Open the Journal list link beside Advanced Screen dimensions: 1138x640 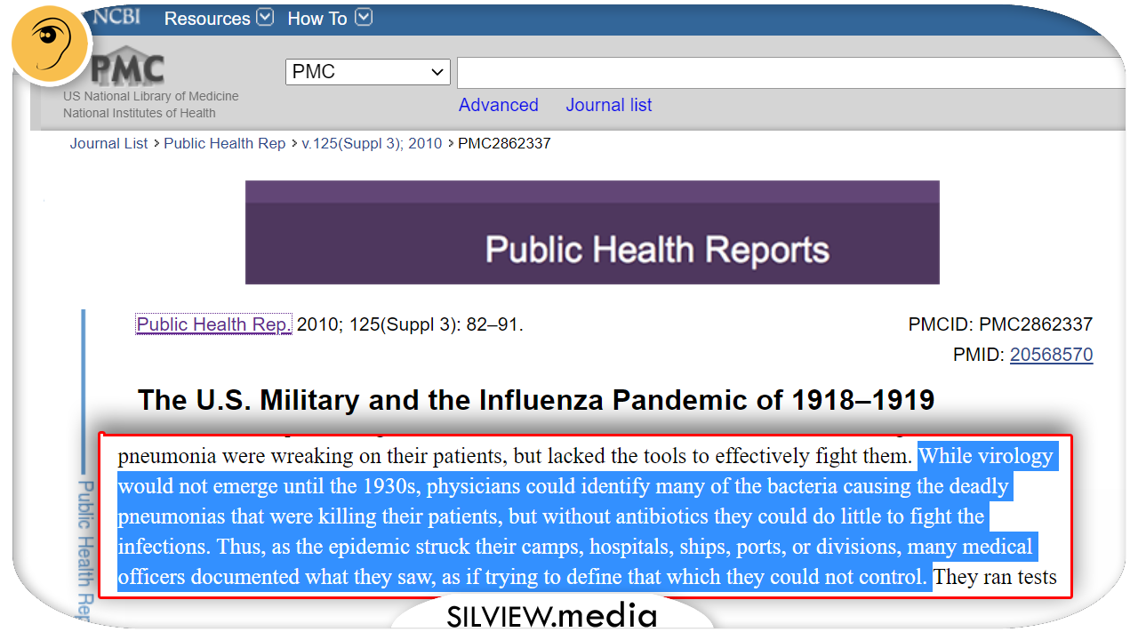click(x=608, y=105)
